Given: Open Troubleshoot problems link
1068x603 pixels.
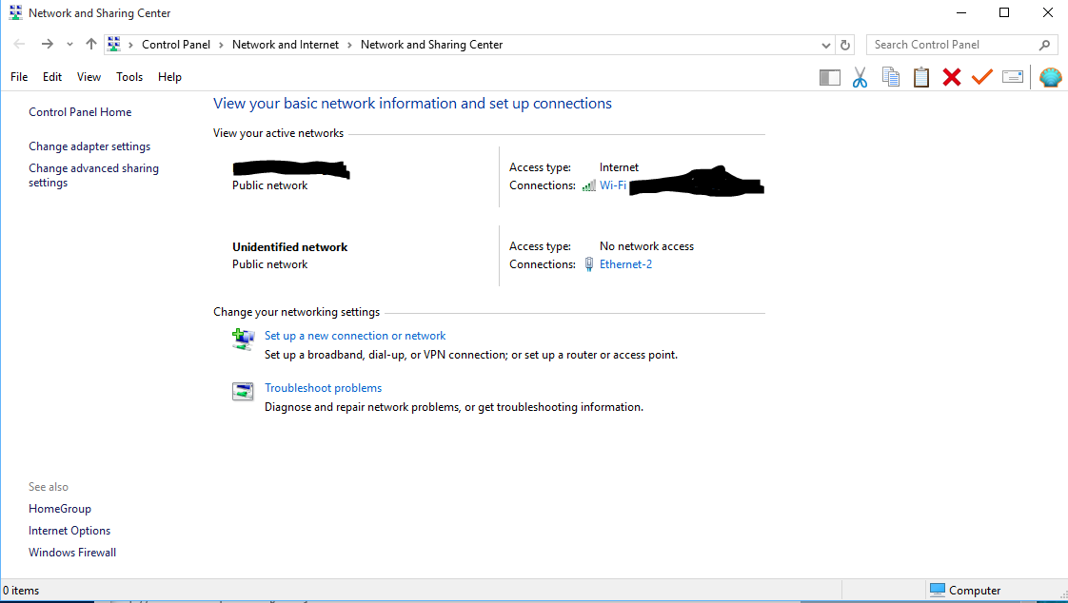Looking at the screenshot, I should [323, 388].
